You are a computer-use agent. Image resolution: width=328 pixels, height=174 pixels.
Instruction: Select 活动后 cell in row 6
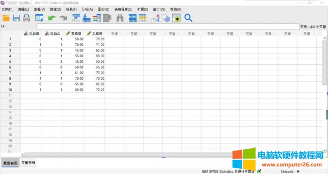52,67
